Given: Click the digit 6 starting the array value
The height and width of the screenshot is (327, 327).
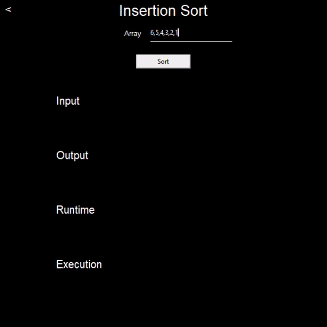Looking at the screenshot, I should (x=152, y=33).
